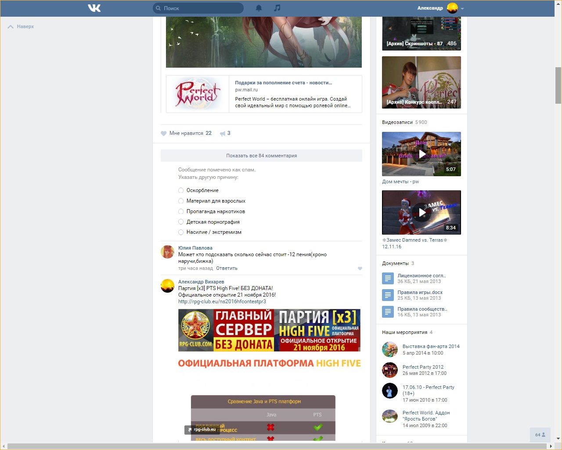
Task: Open notifications bell icon
Action: [x=259, y=8]
